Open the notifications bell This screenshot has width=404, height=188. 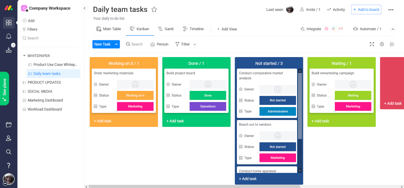click(x=8, y=36)
